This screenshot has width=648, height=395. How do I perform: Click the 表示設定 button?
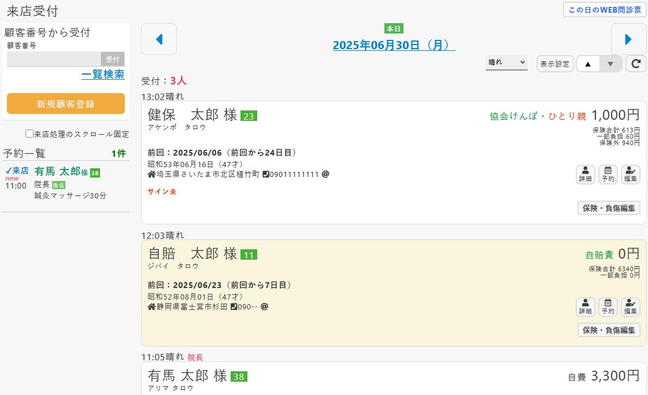[554, 64]
